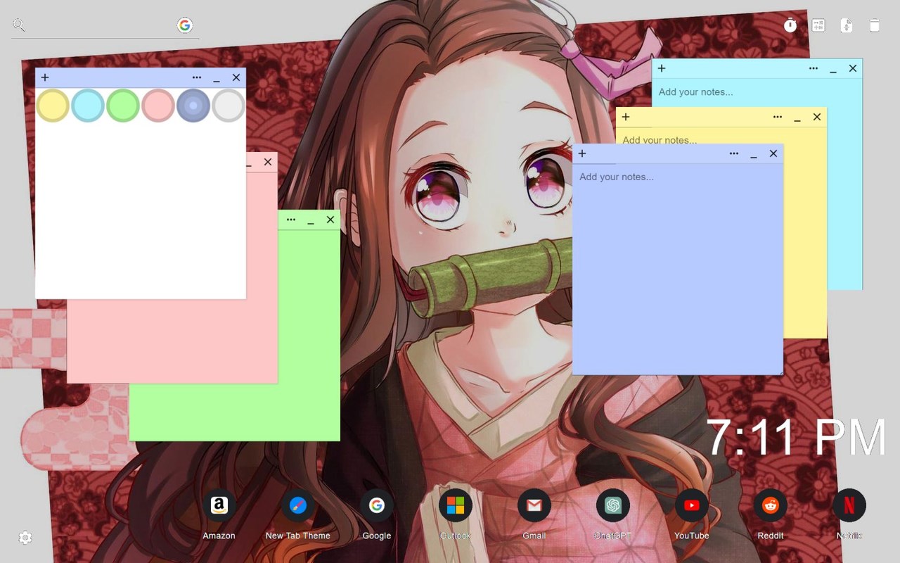Pick the white color swatch

tap(229, 106)
